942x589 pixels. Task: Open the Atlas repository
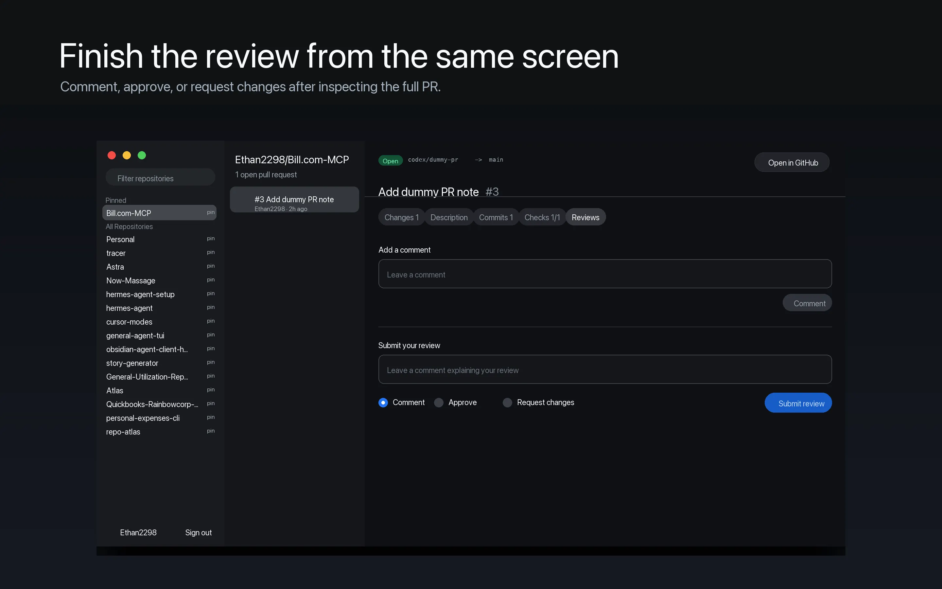point(159,391)
